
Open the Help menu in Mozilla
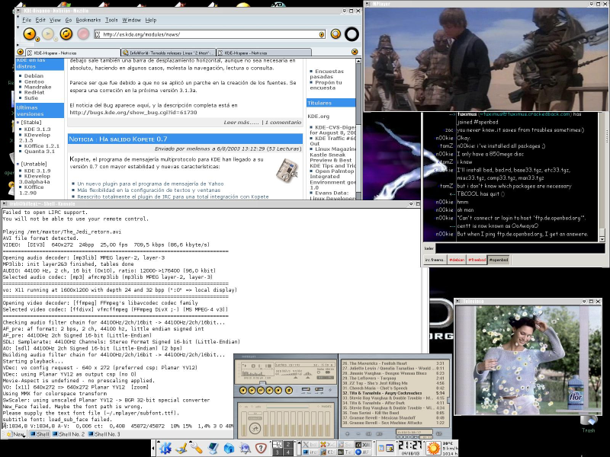point(151,20)
